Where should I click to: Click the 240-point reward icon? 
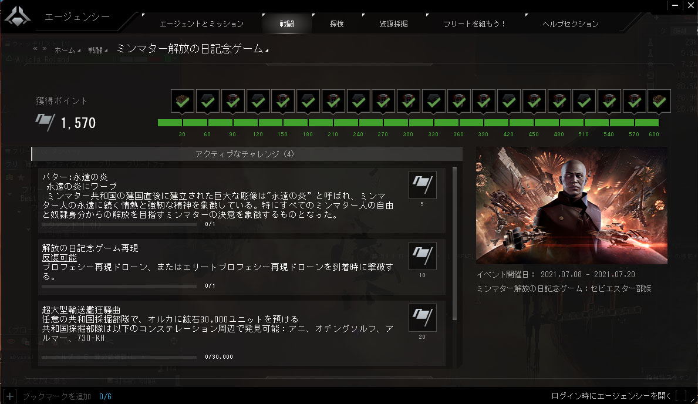pos(358,101)
